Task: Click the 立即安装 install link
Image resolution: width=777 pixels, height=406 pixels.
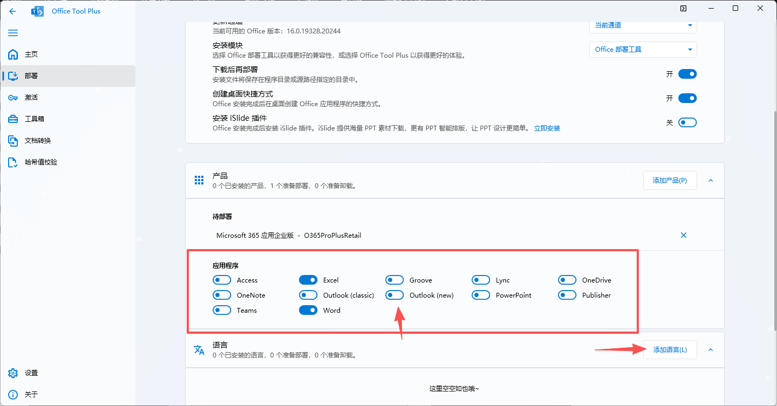Action: 547,128
